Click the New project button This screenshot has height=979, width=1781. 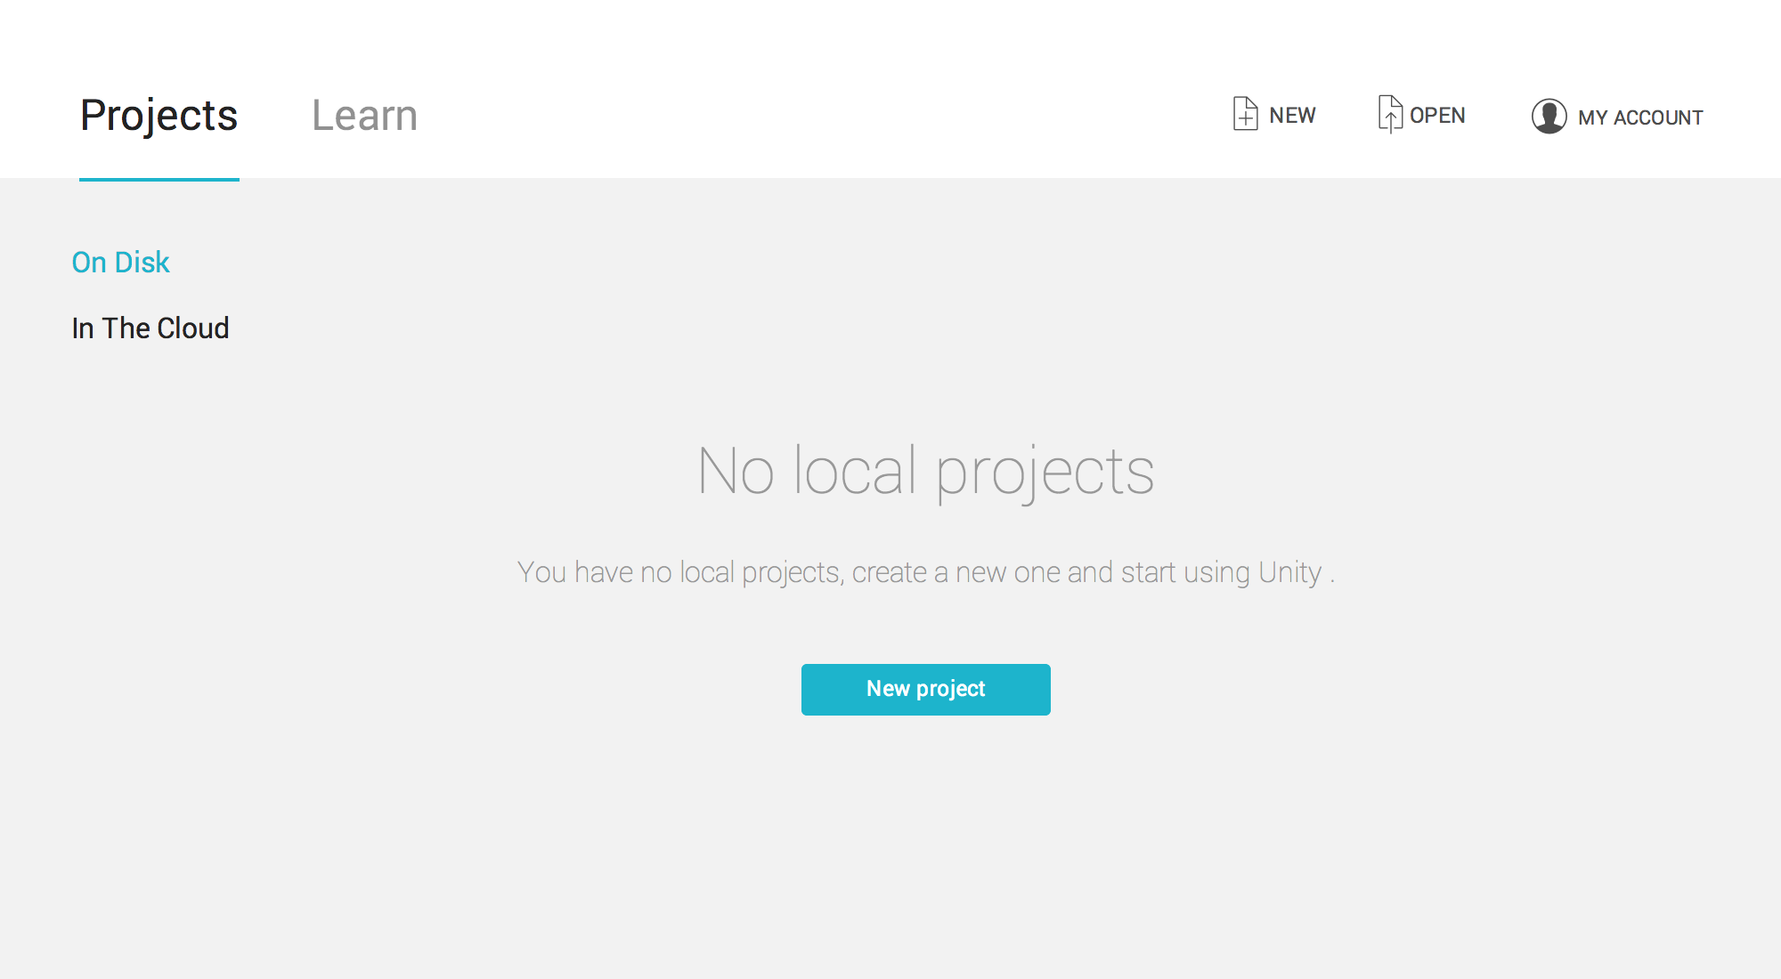point(925,689)
